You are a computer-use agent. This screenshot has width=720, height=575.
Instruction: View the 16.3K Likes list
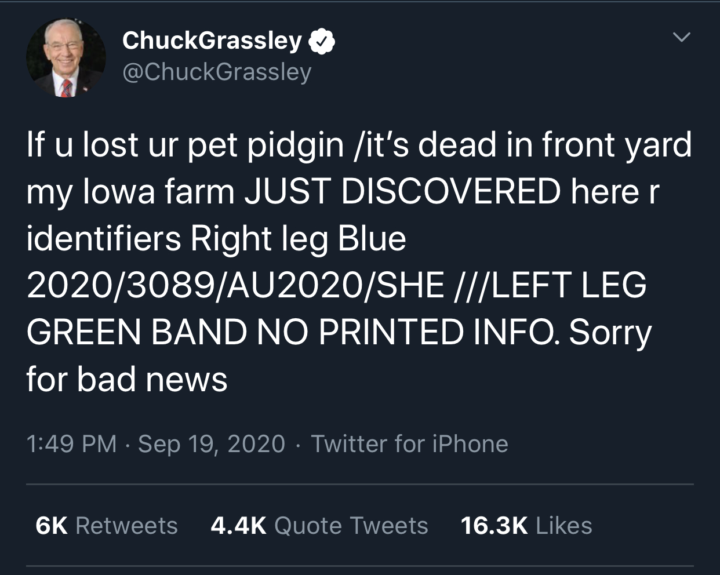pyautogui.click(x=526, y=526)
